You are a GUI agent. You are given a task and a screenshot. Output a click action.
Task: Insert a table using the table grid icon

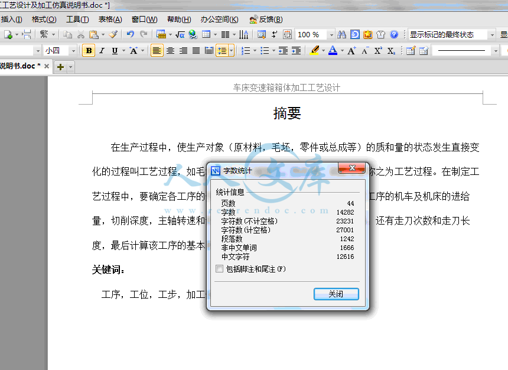(206, 34)
